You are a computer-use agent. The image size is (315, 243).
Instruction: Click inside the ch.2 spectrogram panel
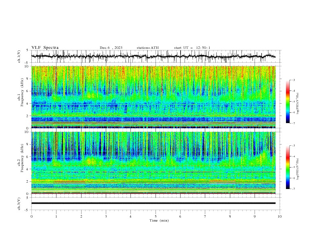coord(154,163)
